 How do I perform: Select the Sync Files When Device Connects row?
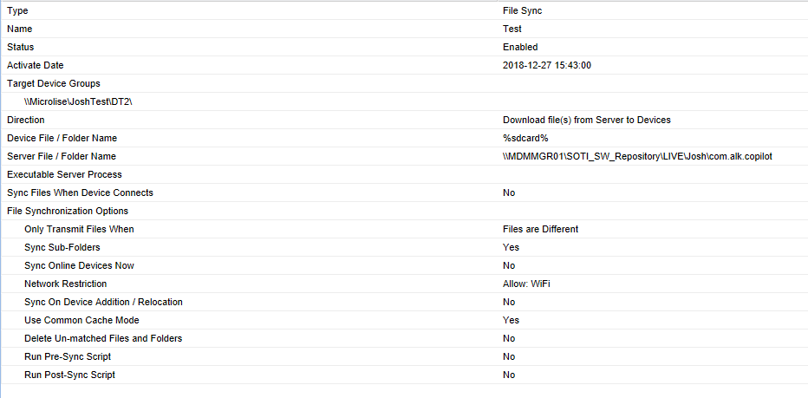[x=80, y=192]
